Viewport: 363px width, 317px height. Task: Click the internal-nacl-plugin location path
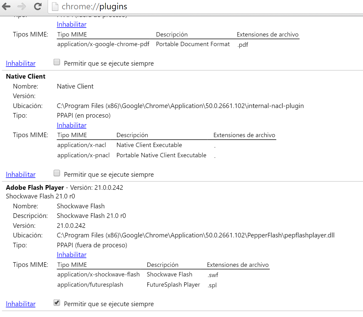[180, 106]
